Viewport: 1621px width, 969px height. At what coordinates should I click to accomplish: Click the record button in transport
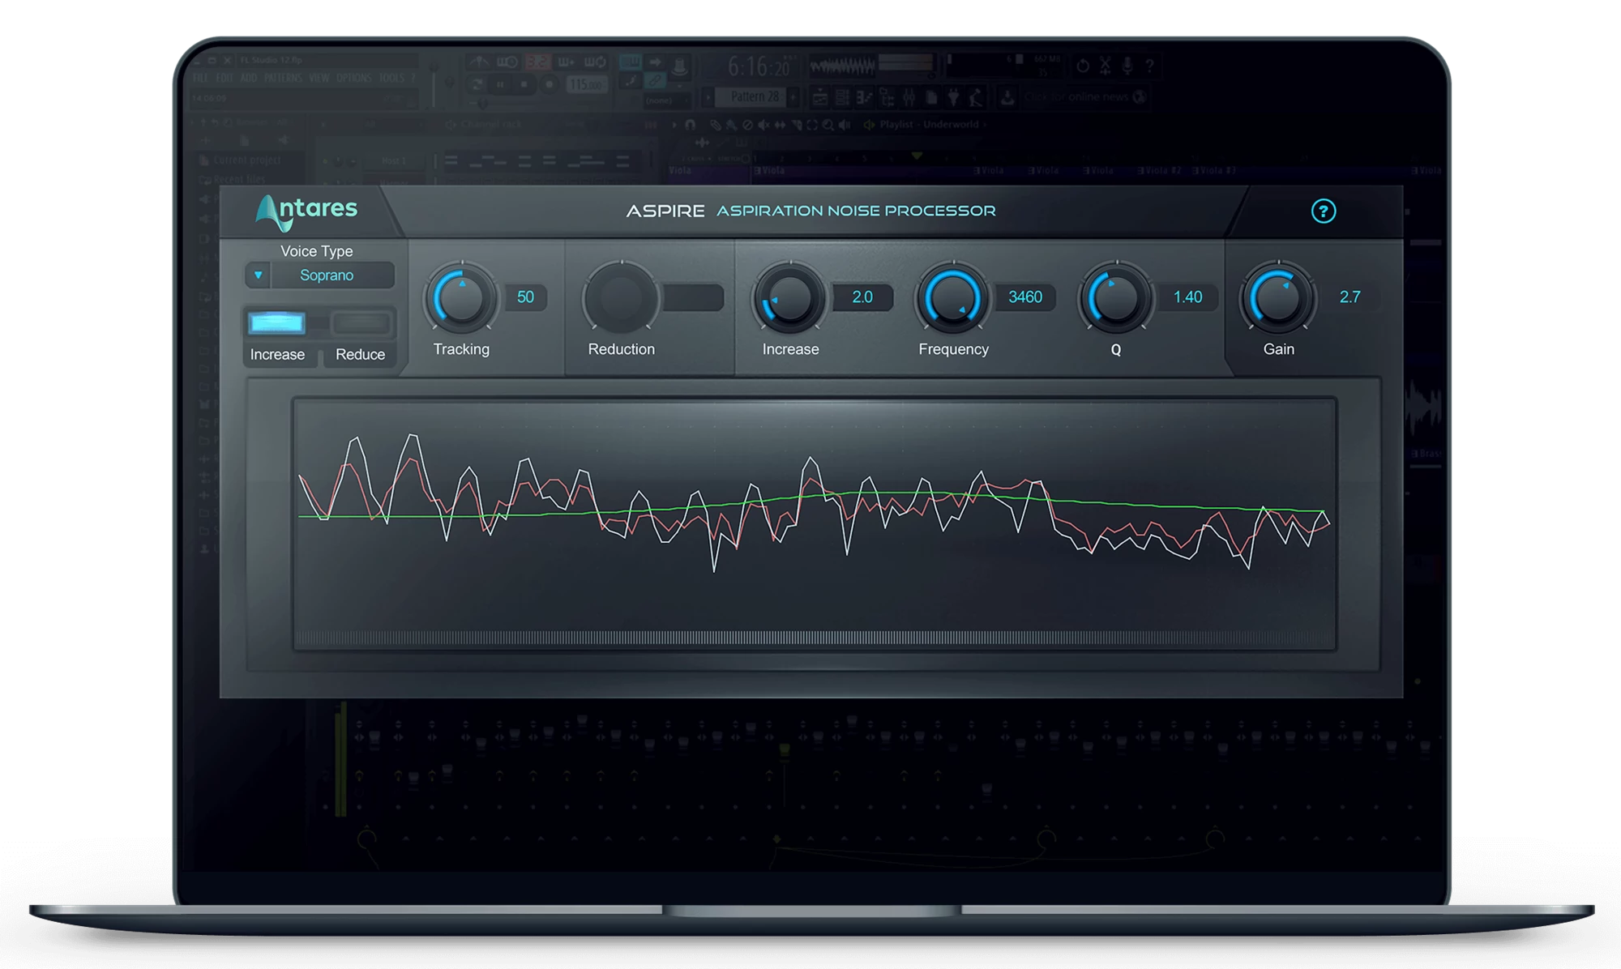point(550,84)
